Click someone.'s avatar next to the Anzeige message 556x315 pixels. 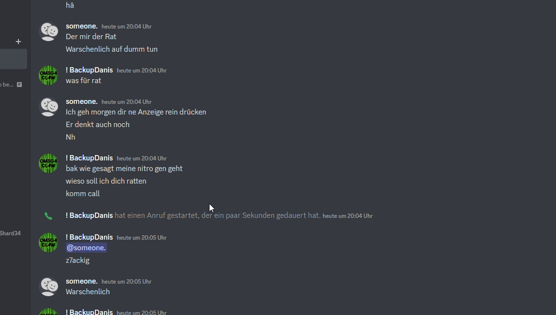coord(48,107)
